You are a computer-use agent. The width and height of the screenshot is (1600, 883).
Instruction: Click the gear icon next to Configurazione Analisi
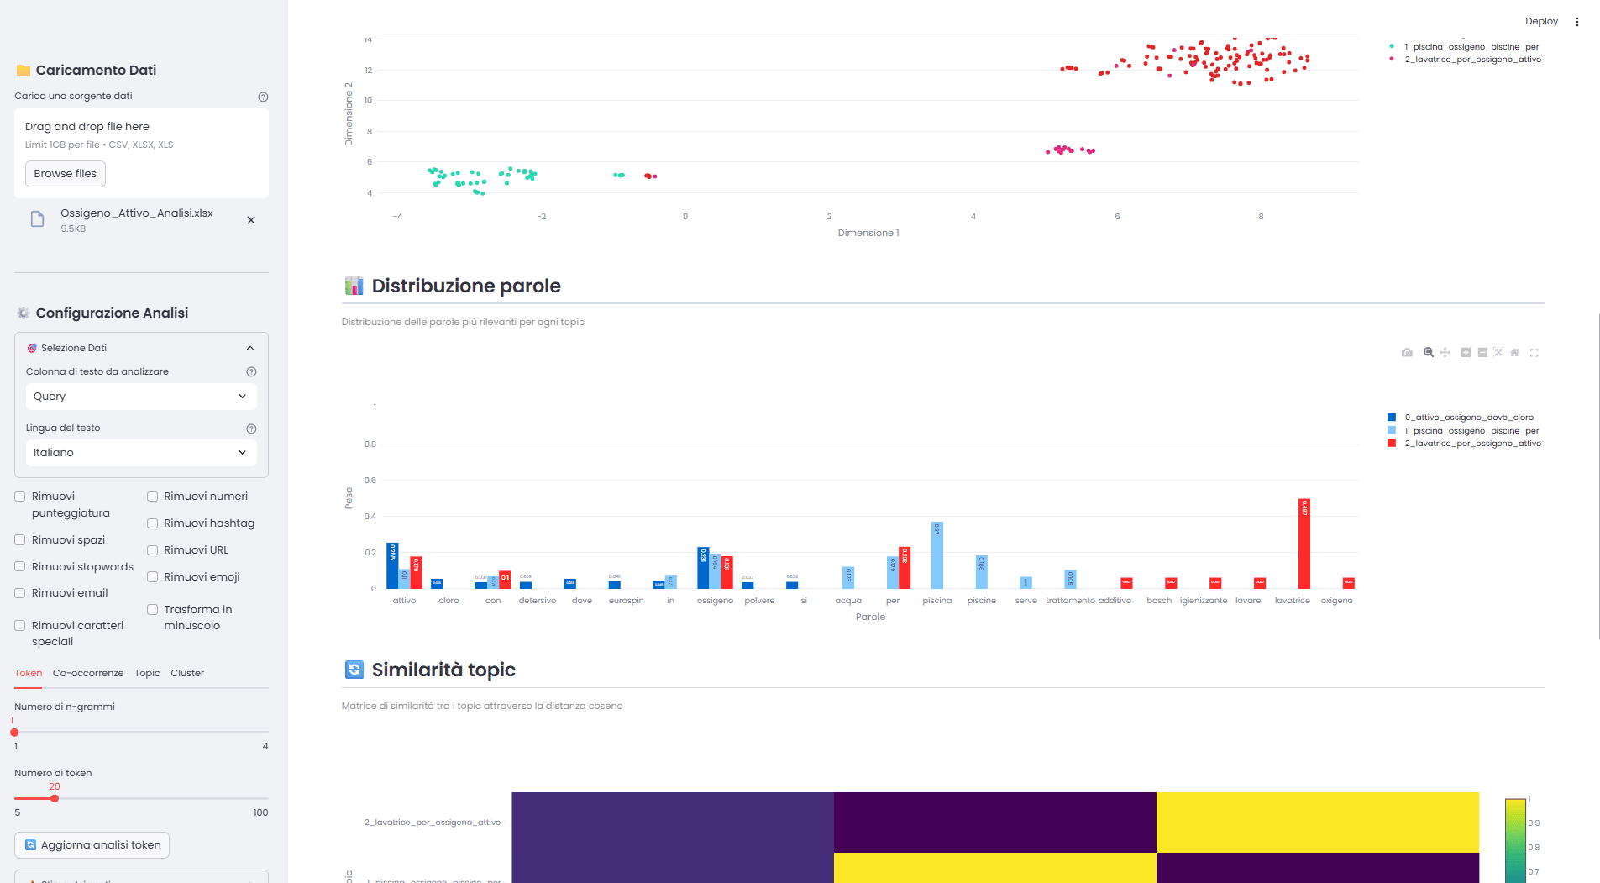pos(24,313)
